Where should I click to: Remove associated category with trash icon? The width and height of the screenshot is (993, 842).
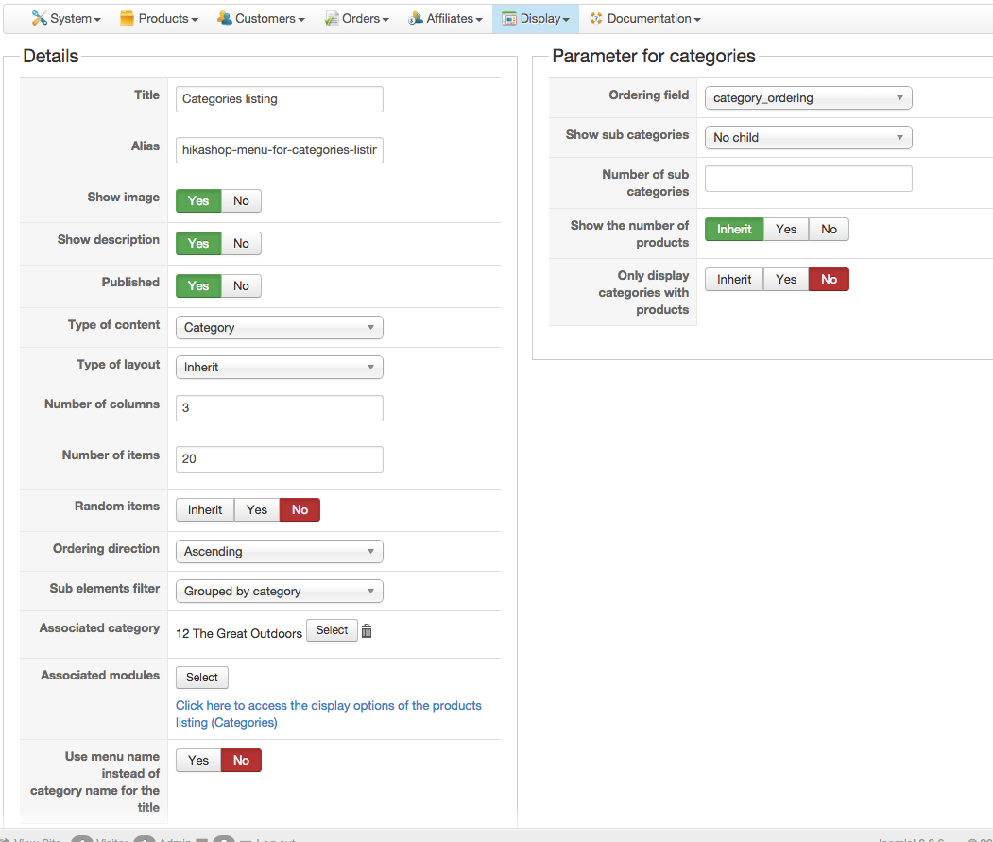[367, 631]
